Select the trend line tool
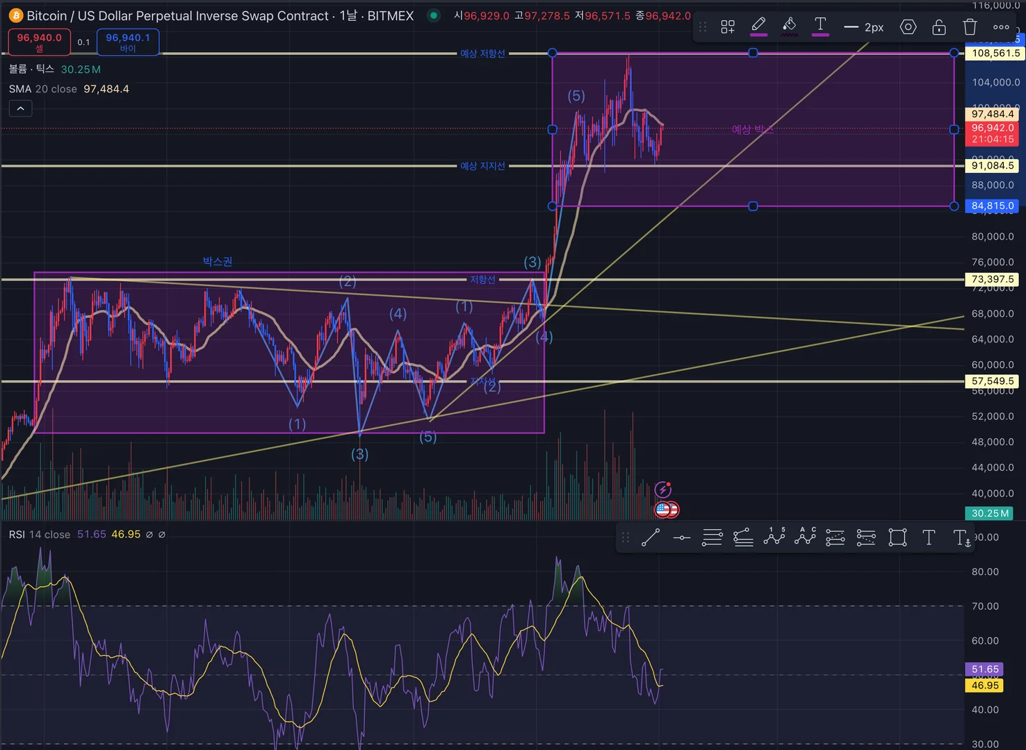1026x750 pixels. pos(651,537)
